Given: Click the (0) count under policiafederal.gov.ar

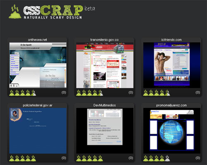Looking at the screenshot, I should pyautogui.click(x=64, y=158).
